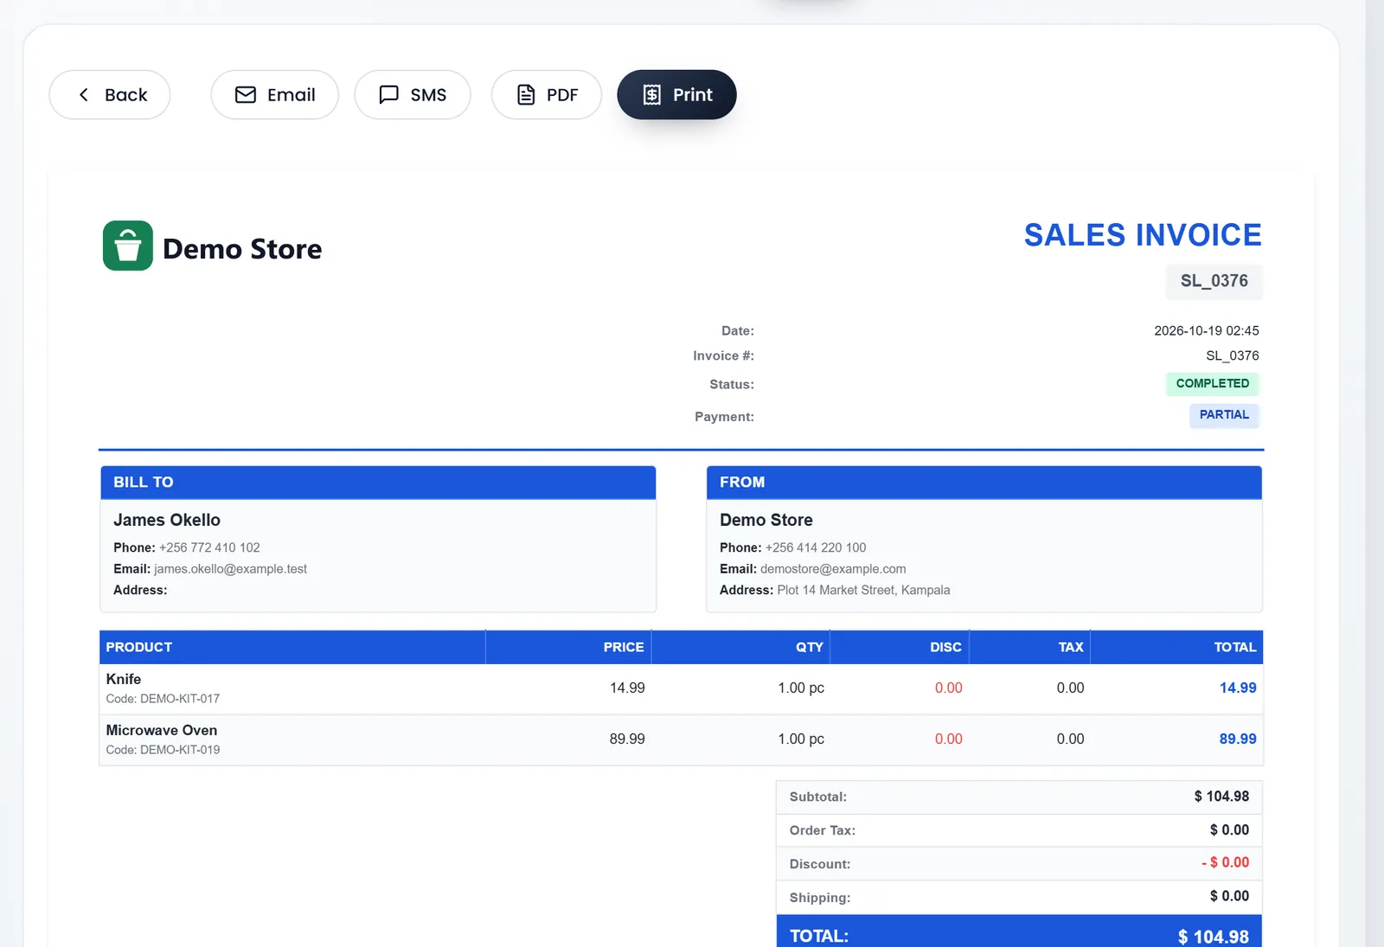
Task: Click the Subtotal amount $ 104.98
Action: pos(1221,797)
